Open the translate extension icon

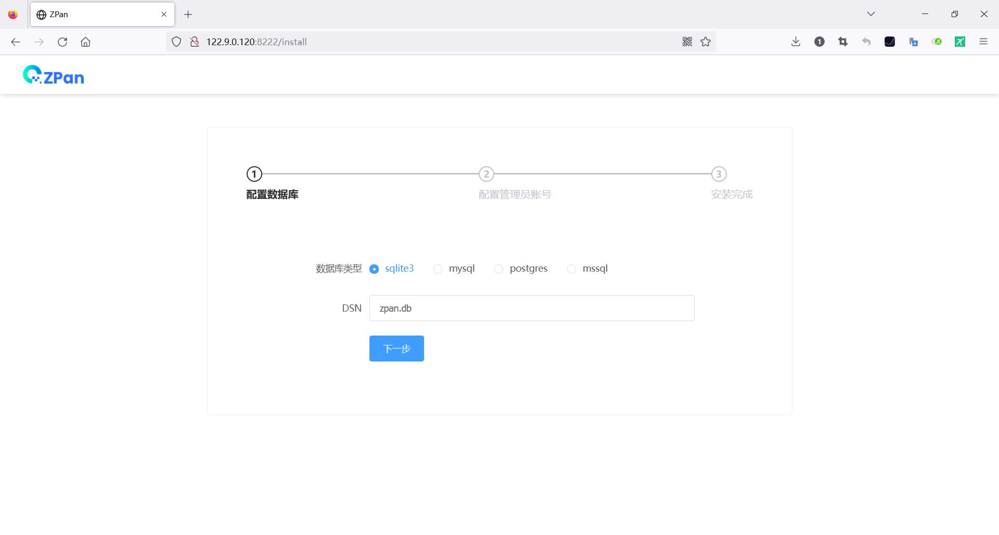tap(913, 42)
